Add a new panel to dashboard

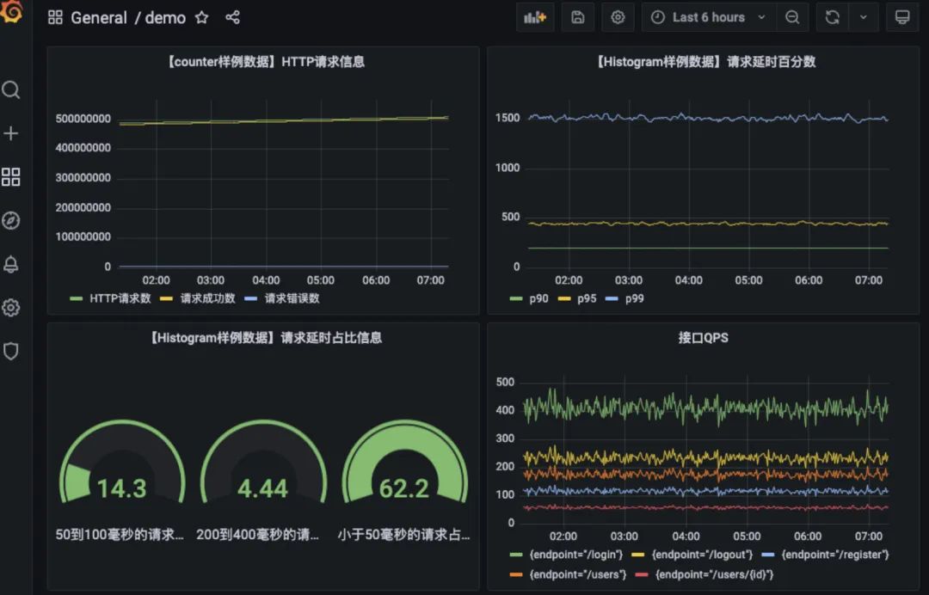click(535, 17)
